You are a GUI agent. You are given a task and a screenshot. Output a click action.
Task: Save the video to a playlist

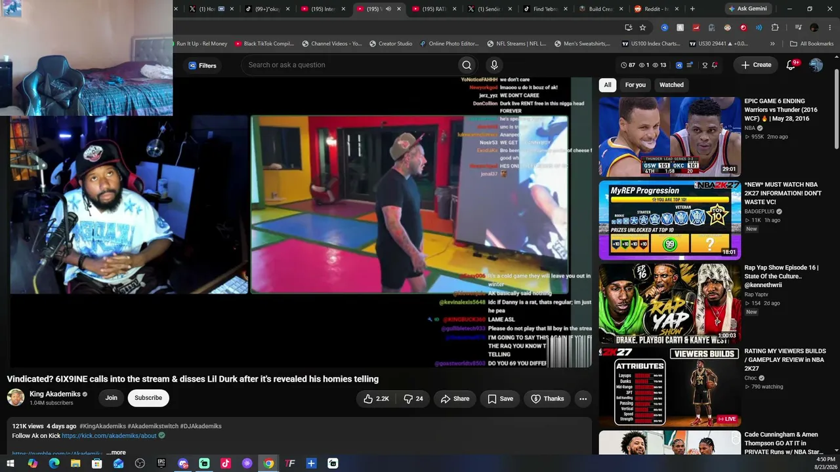(500, 399)
